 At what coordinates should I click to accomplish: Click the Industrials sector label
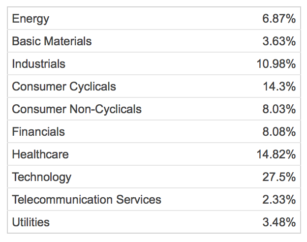pyautogui.click(x=38, y=64)
